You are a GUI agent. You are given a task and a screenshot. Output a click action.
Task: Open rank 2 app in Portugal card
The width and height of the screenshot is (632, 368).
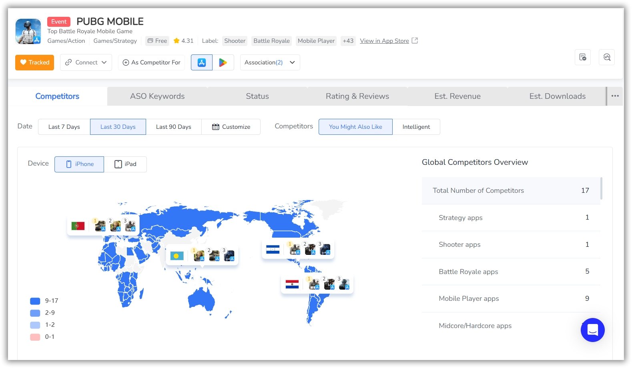[x=115, y=226]
